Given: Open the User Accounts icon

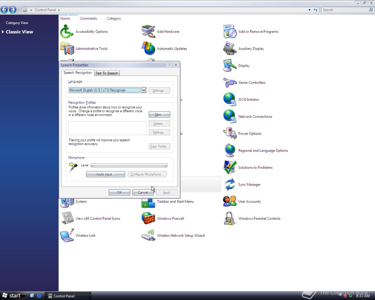Looking at the screenshot, I should pos(230,202).
